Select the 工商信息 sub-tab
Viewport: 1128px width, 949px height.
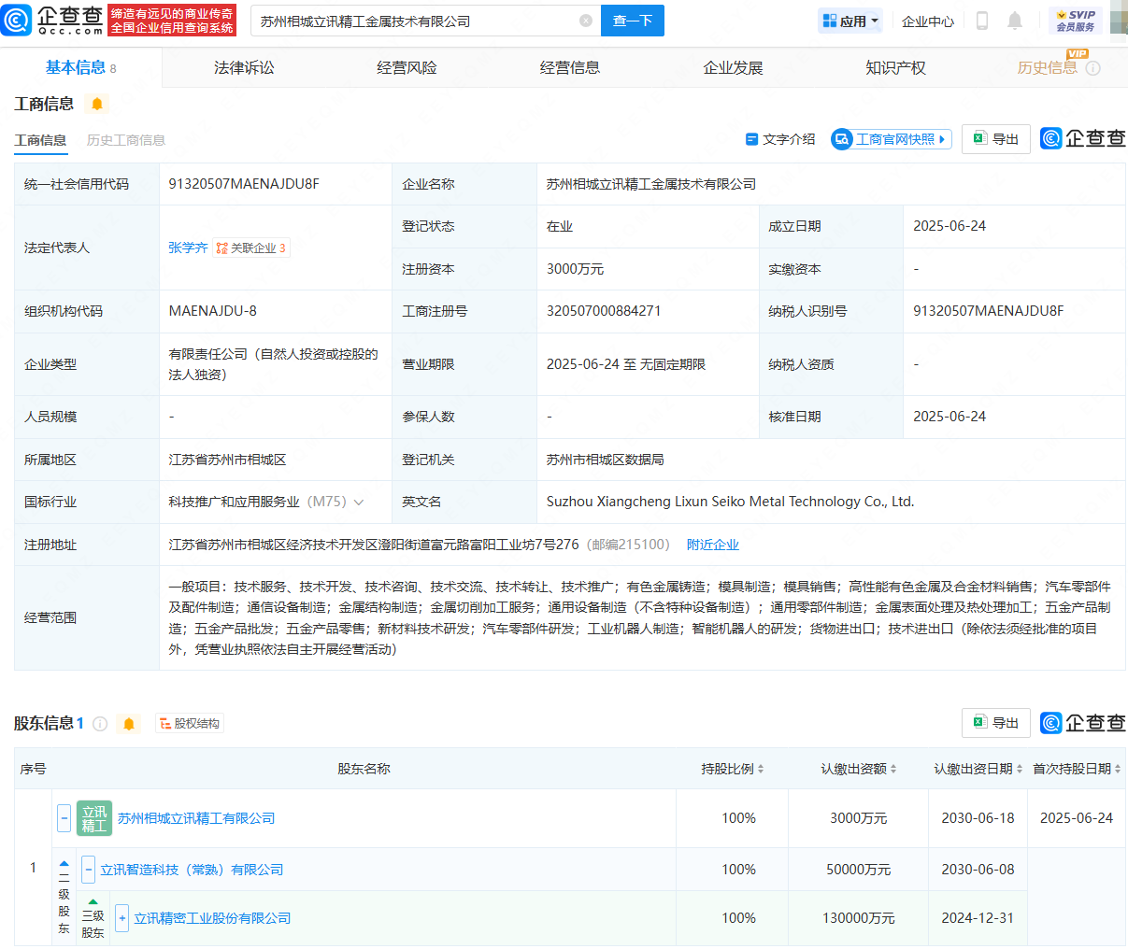(x=40, y=140)
